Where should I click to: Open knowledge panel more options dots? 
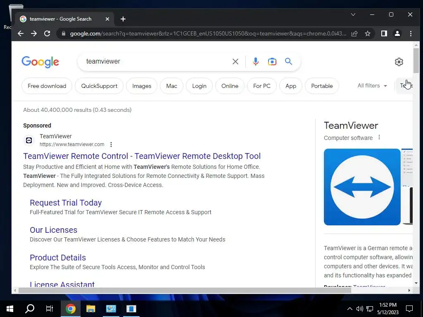click(379, 137)
